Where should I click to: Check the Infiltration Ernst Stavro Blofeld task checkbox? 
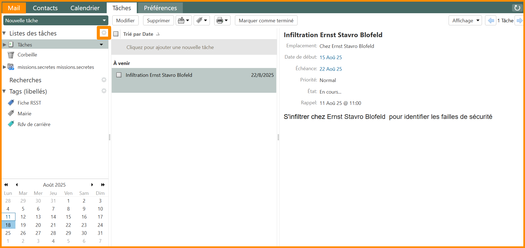tap(119, 75)
